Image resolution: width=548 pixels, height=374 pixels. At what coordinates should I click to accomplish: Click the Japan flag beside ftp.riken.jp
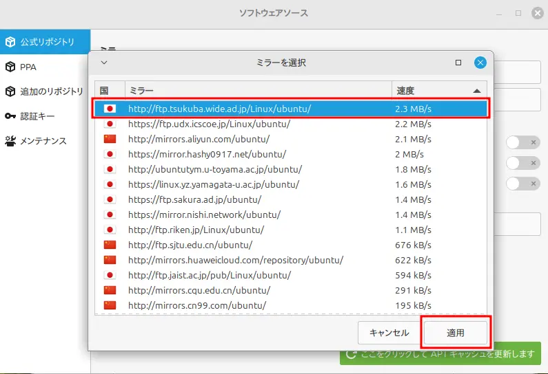pos(110,230)
